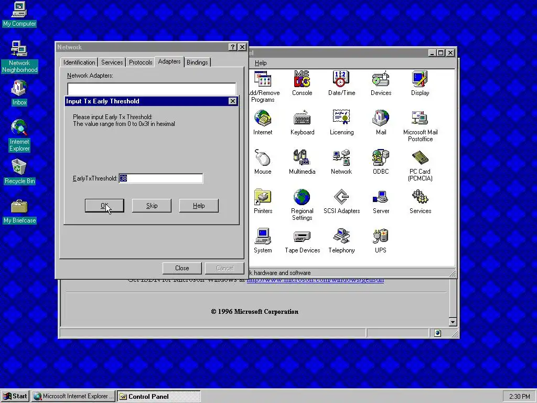
Task: Click the Network dialog question mark help button
Action: [232, 47]
